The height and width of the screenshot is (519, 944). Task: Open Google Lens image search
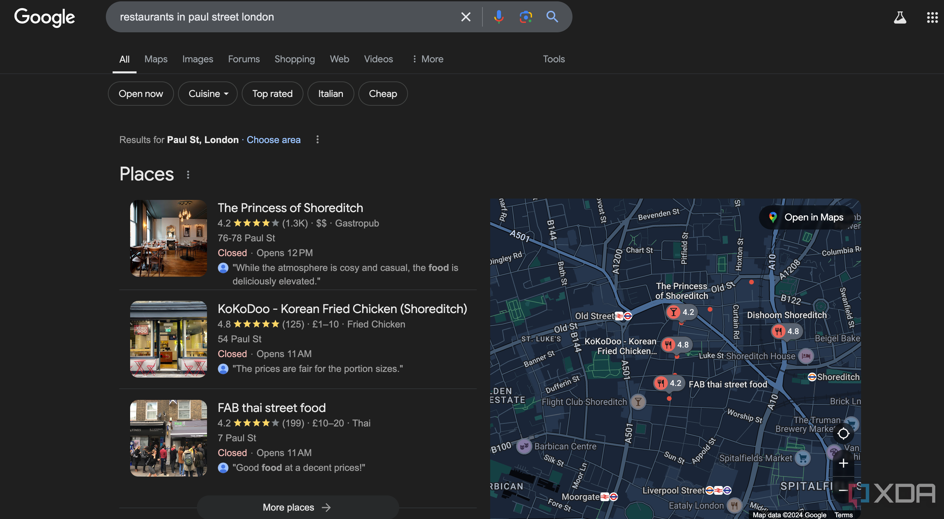tap(526, 17)
